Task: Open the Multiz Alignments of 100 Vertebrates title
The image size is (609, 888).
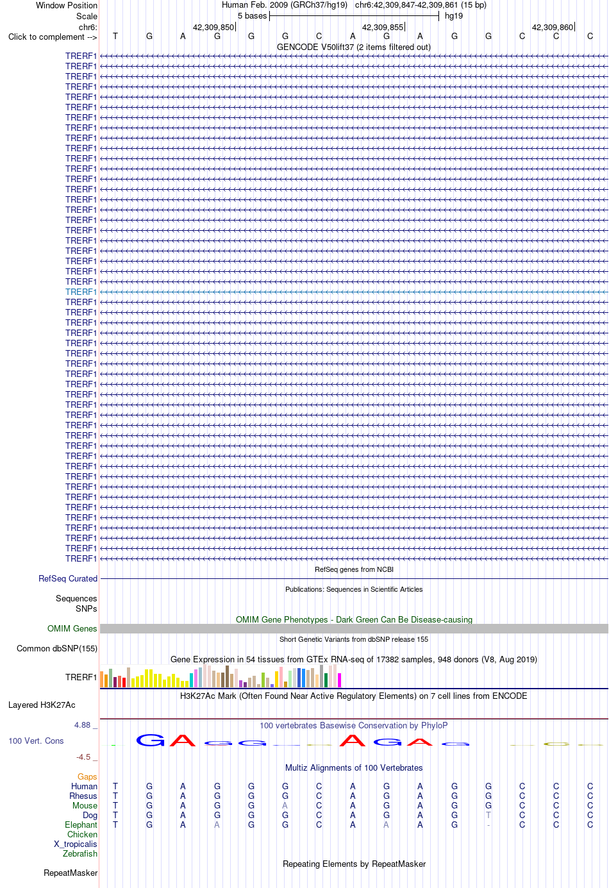Action: [354, 768]
